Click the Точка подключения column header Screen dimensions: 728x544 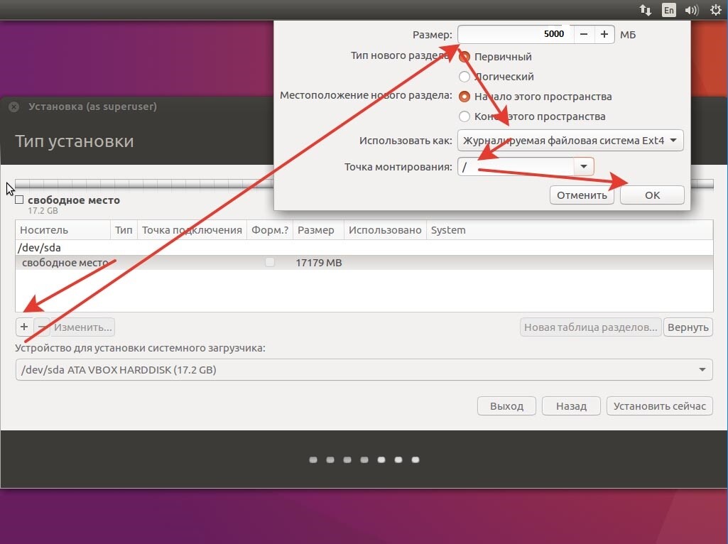pyautogui.click(x=192, y=230)
